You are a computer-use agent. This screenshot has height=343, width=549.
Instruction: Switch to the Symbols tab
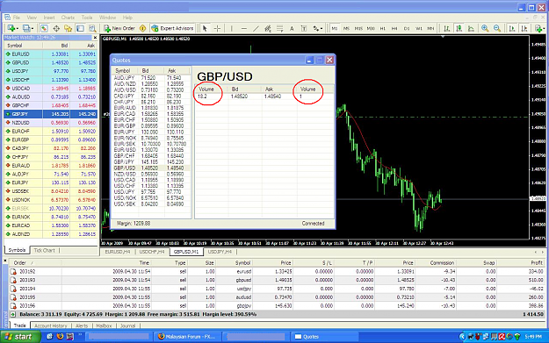[17, 250]
